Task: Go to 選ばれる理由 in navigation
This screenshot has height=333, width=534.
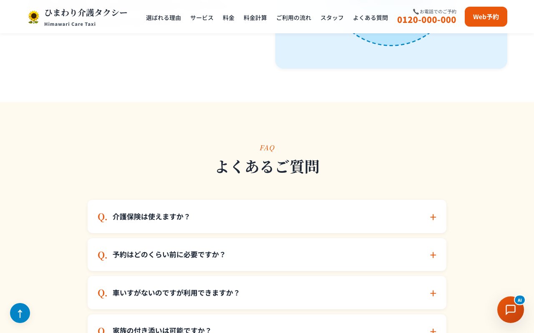Action: point(164,17)
